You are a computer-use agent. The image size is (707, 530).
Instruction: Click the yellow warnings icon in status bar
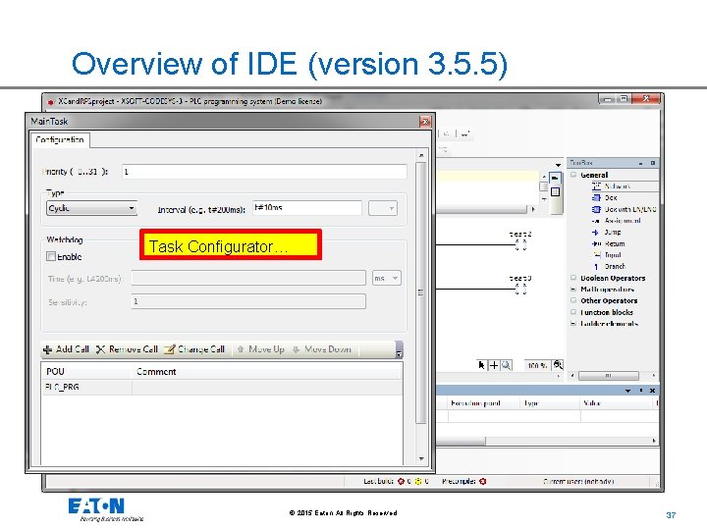(x=418, y=481)
